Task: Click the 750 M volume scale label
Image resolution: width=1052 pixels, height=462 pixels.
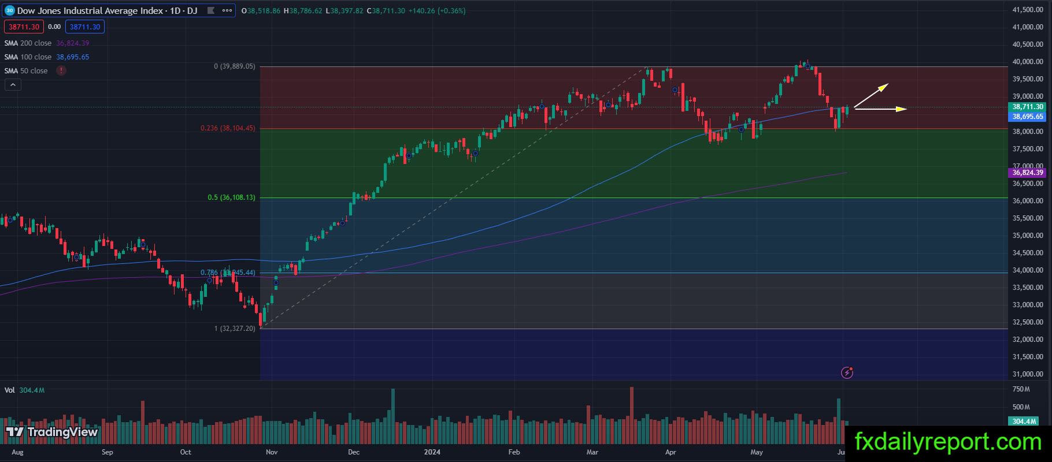Action: 1021,389
